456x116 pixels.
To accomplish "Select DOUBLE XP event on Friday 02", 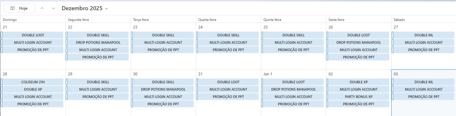I will [358, 82].
